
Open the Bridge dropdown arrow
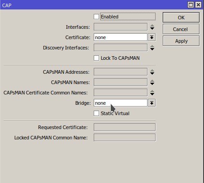pyautogui.click(x=152, y=103)
